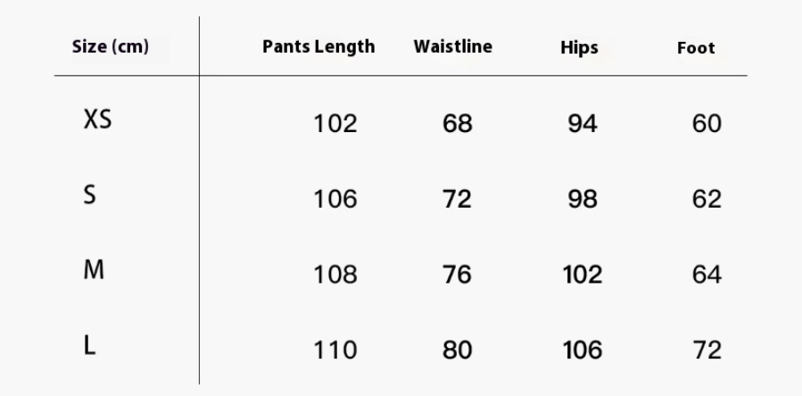Click the S foot value 62
802x396 pixels.
coord(707,199)
